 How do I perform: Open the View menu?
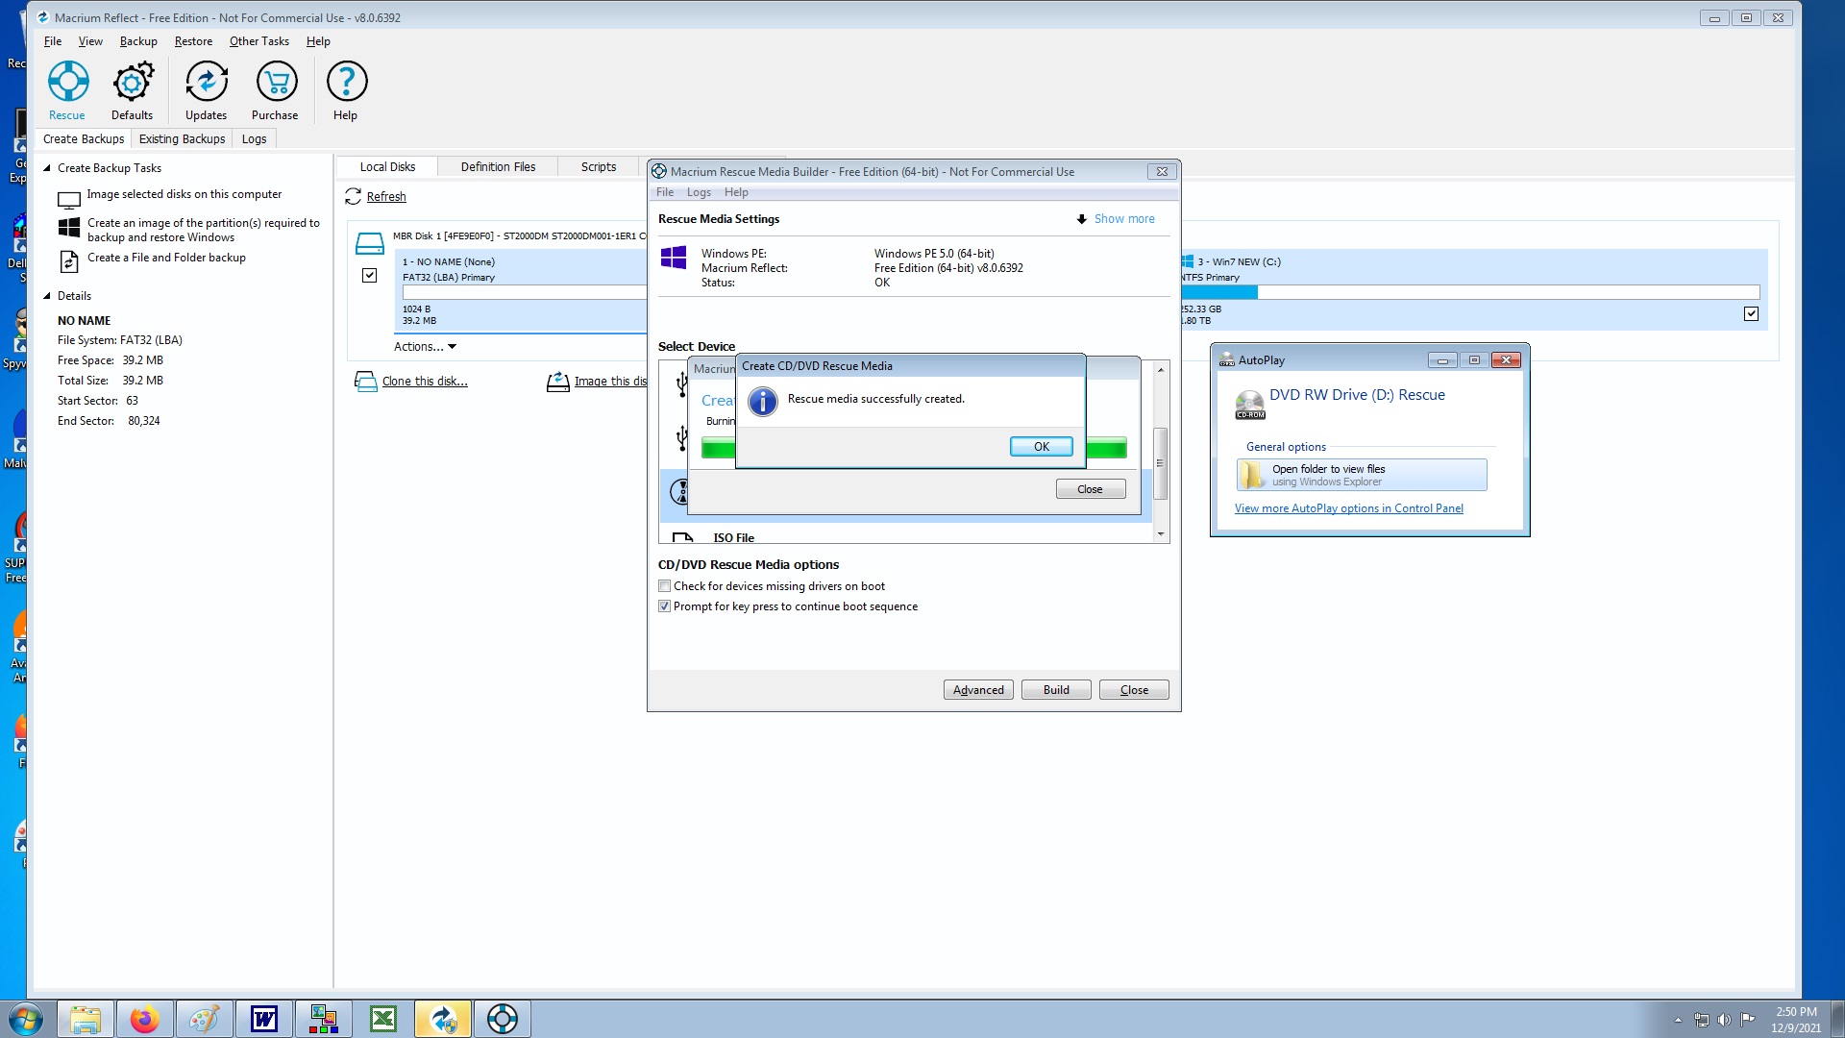point(90,41)
